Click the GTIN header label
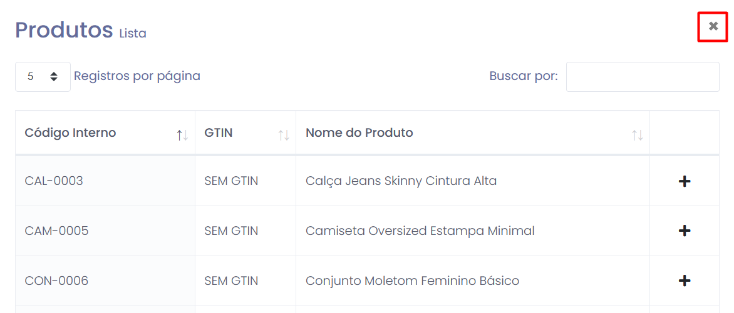The image size is (734, 313). pos(219,132)
